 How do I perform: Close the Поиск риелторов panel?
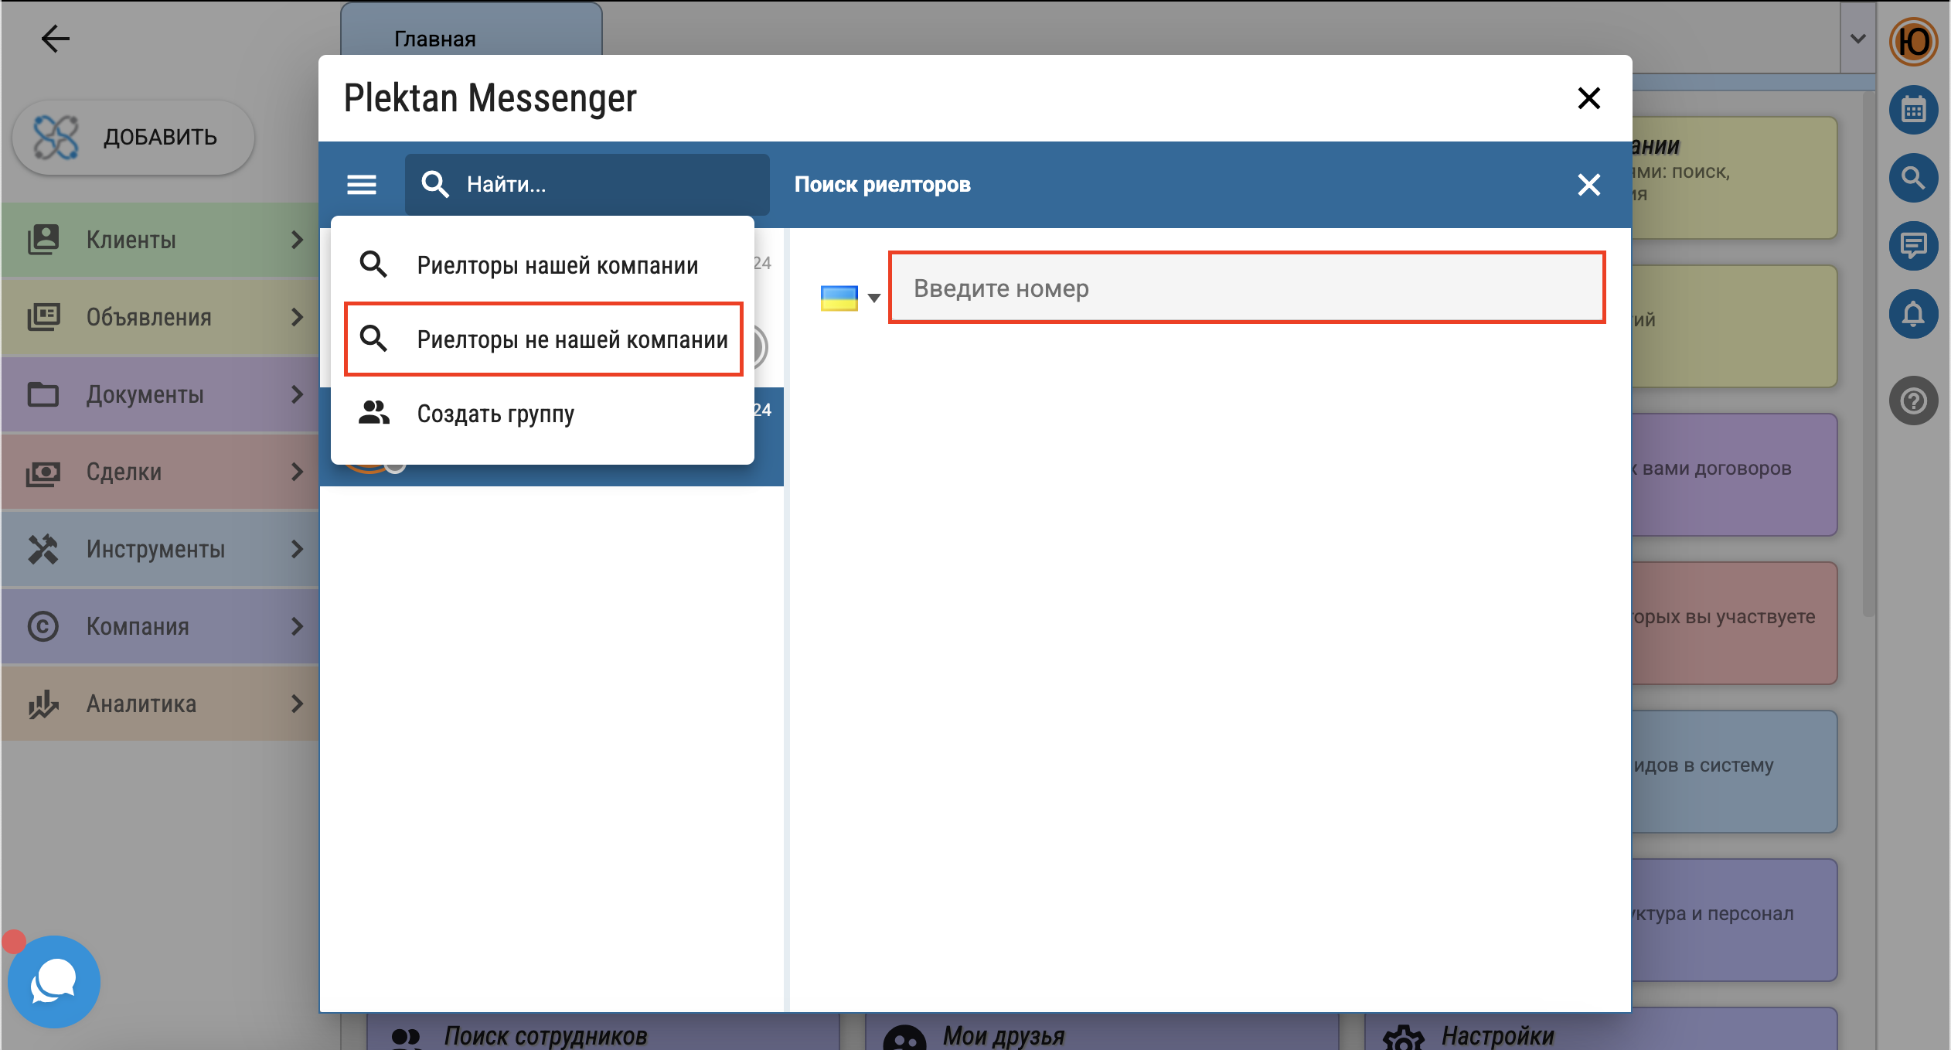1588,184
